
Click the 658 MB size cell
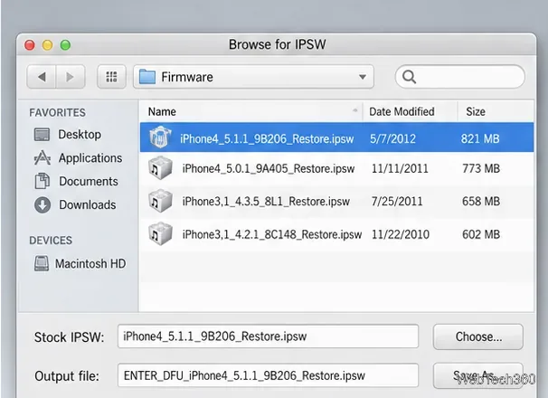click(x=481, y=202)
